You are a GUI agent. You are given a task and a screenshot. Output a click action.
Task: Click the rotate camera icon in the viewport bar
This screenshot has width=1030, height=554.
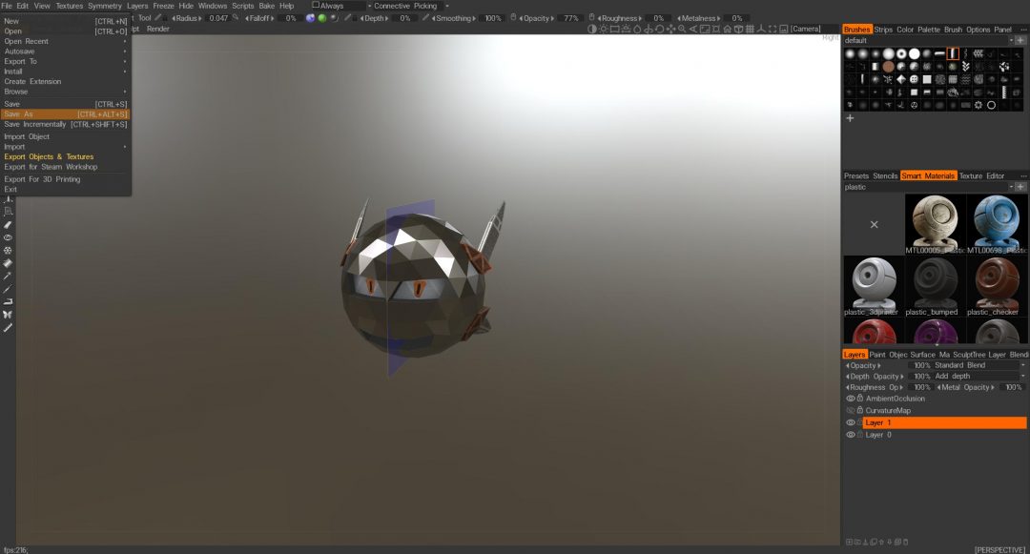pyautogui.click(x=659, y=29)
